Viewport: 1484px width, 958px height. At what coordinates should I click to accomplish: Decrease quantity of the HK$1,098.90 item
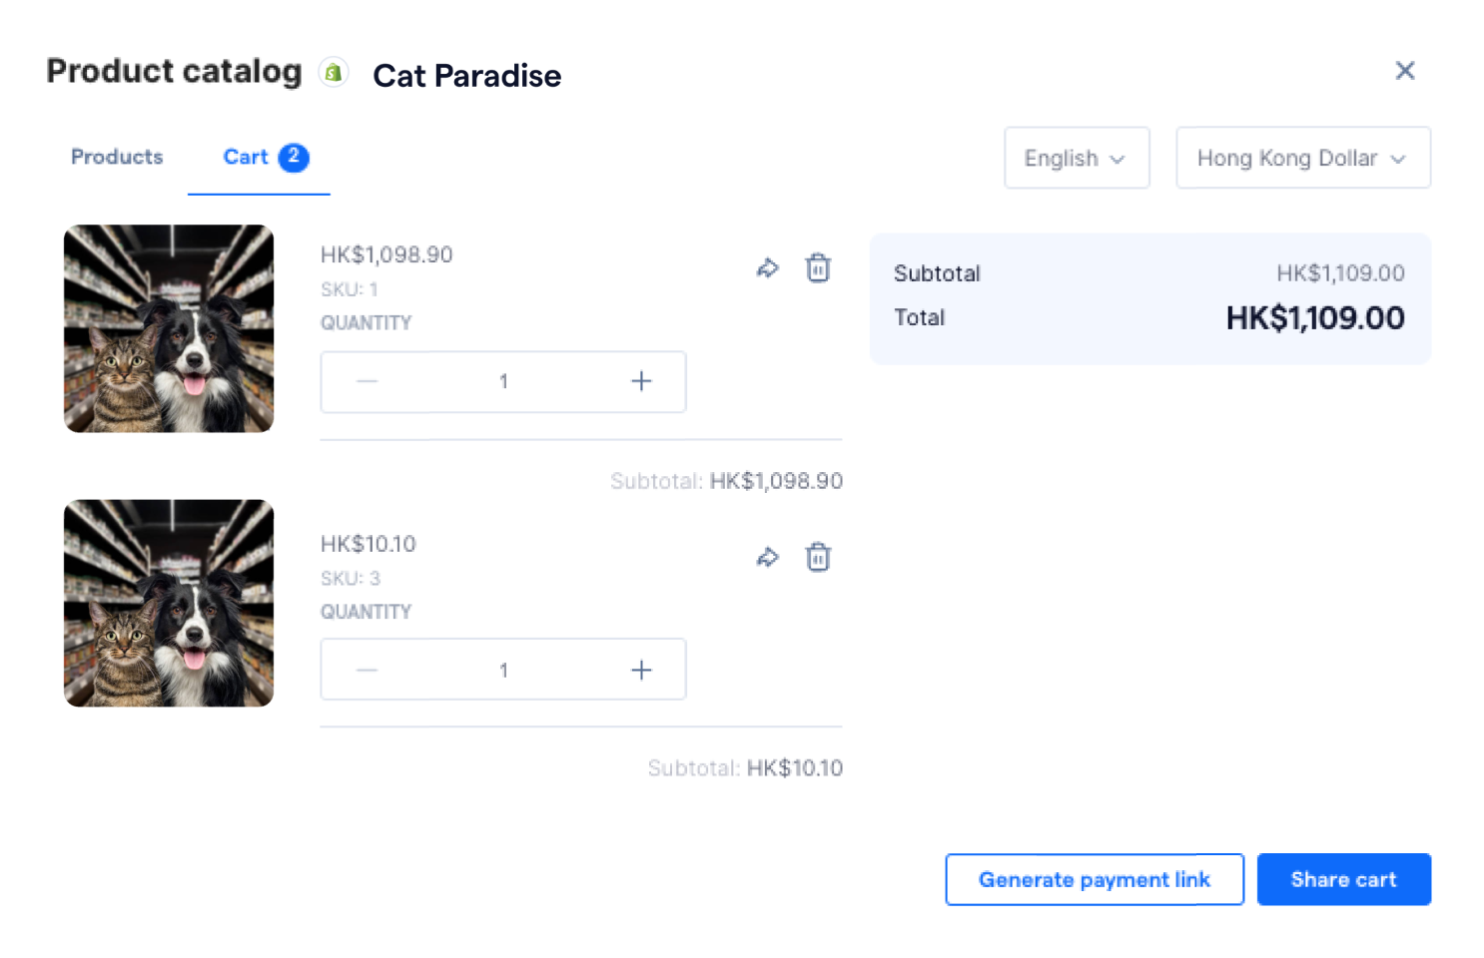[x=368, y=381]
